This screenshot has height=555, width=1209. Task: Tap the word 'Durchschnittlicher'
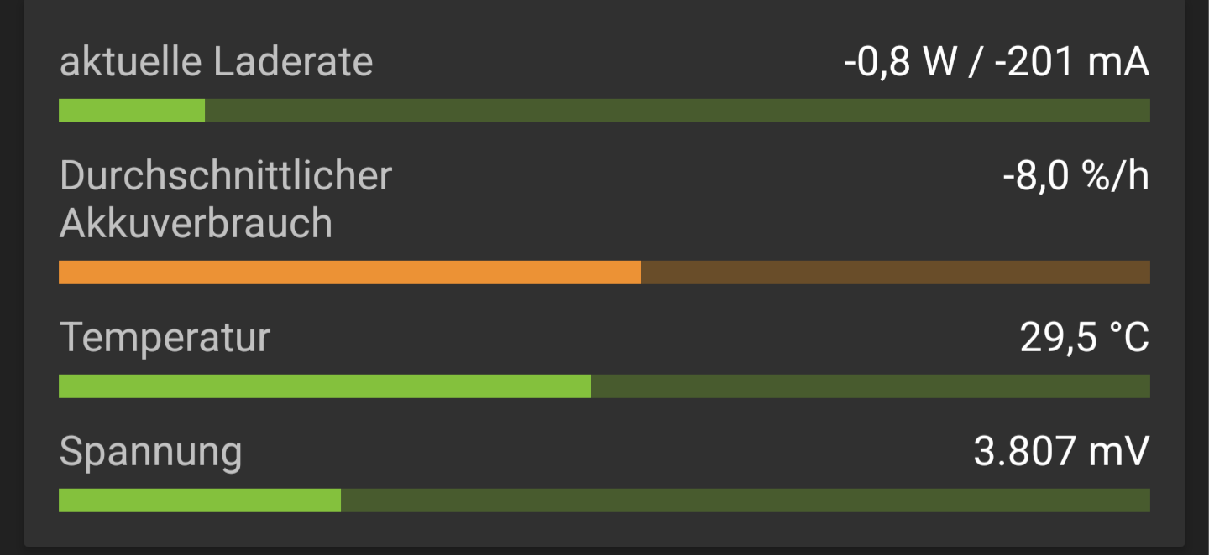(x=226, y=176)
